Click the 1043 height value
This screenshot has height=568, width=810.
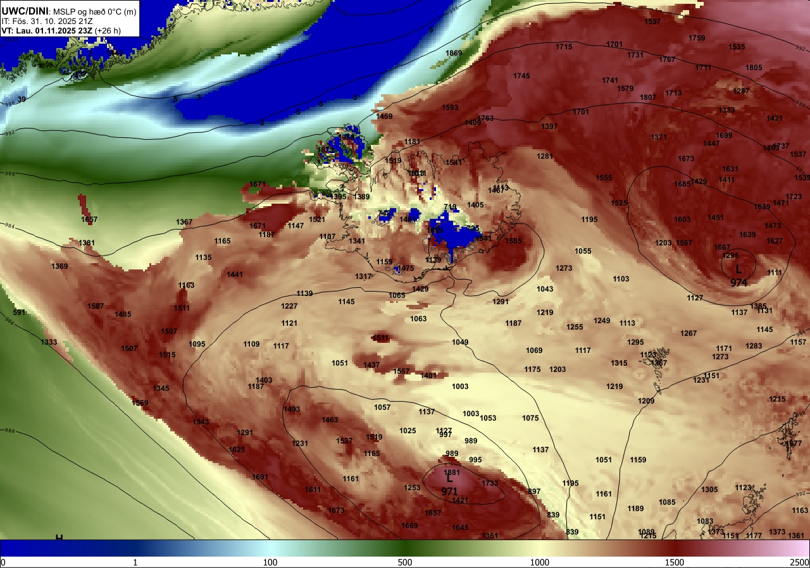pyautogui.click(x=545, y=289)
